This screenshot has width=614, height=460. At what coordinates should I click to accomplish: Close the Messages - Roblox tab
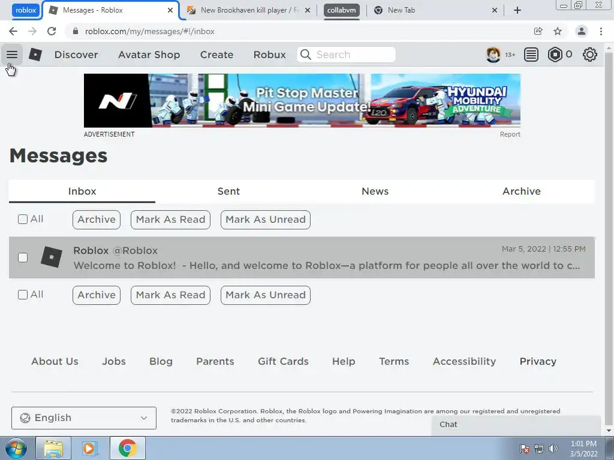pos(170,10)
